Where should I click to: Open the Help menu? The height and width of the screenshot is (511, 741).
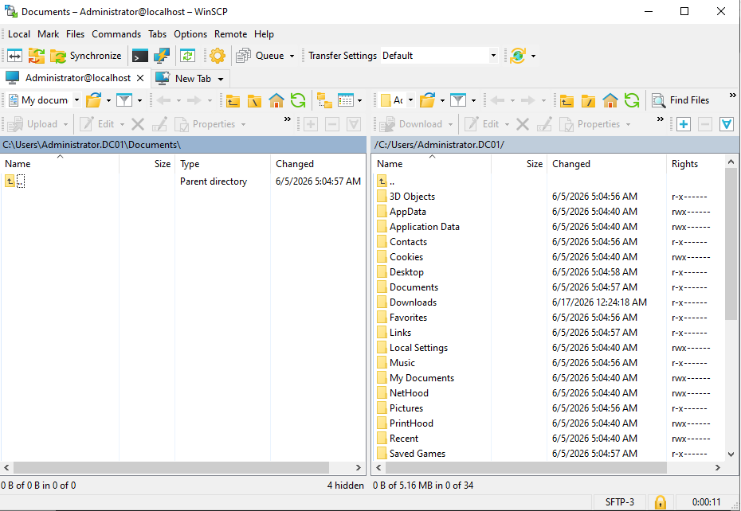[x=264, y=34]
